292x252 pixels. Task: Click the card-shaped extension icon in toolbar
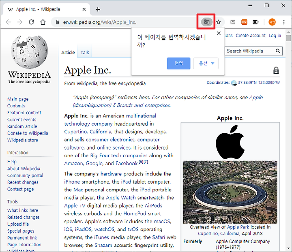pyautogui.click(x=233, y=22)
